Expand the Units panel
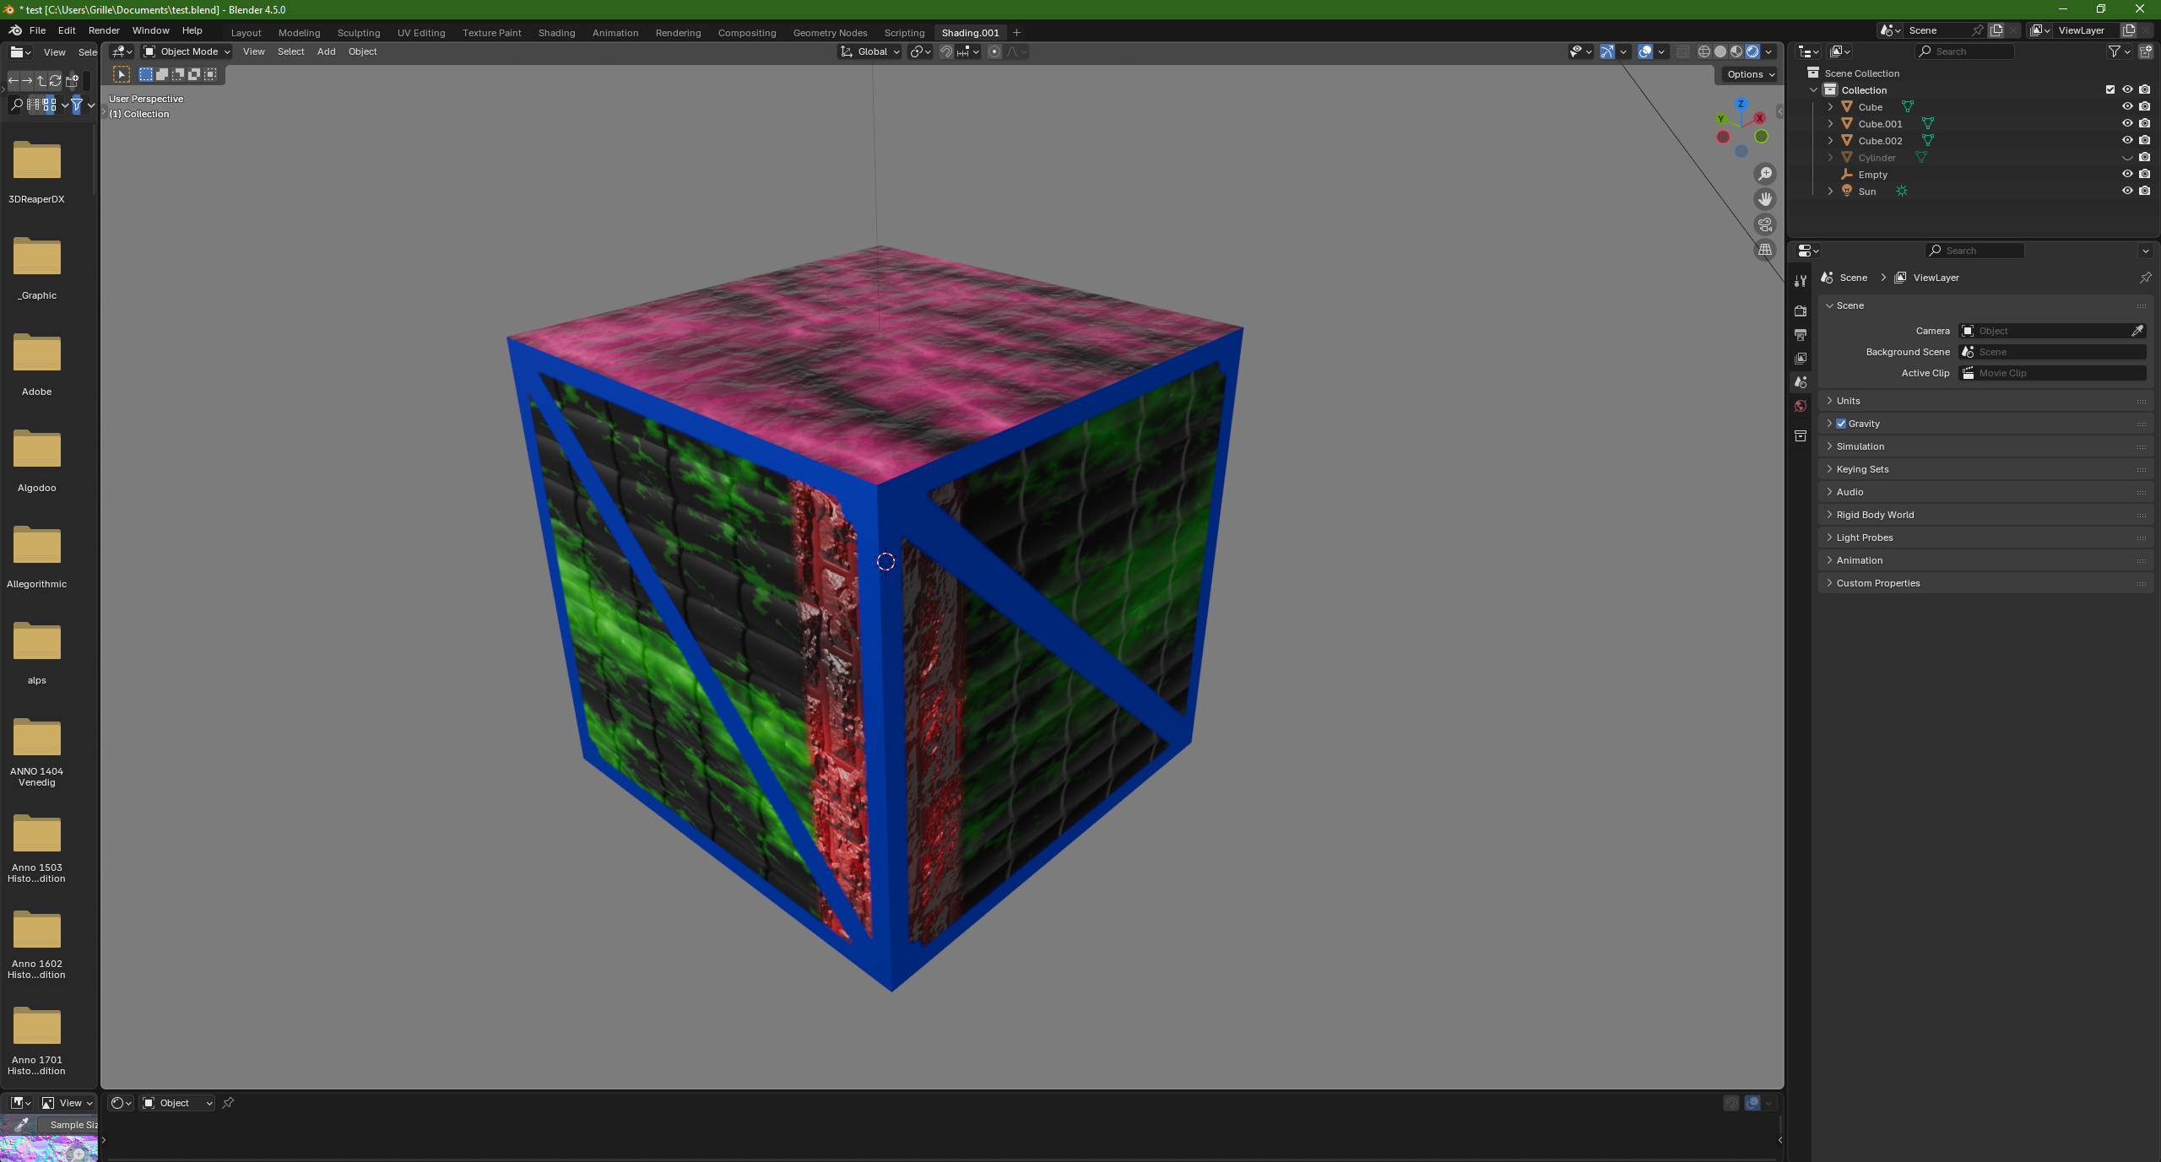This screenshot has width=2161, height=1162. [x=1848, y=401]
